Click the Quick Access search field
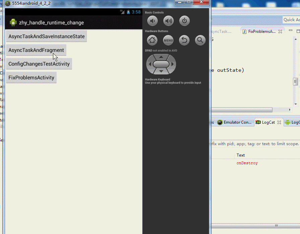 point(291,20)
